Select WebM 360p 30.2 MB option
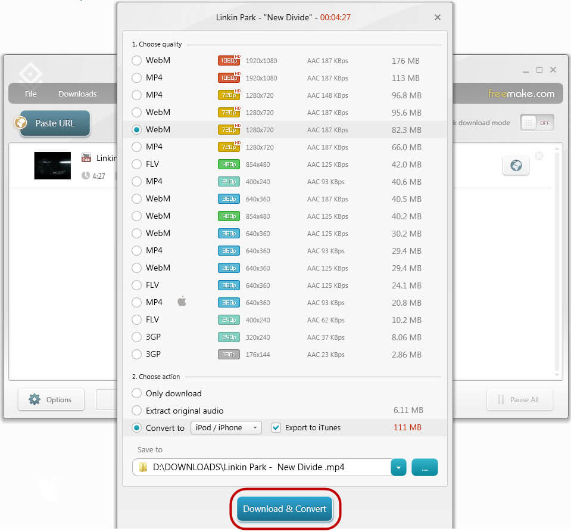 point(136,233)
